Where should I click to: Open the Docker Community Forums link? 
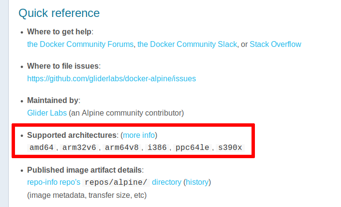coord(80,44)
